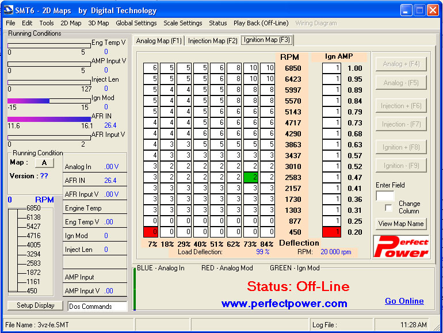Select the 6850 RPM cell in 84% column

268,68
